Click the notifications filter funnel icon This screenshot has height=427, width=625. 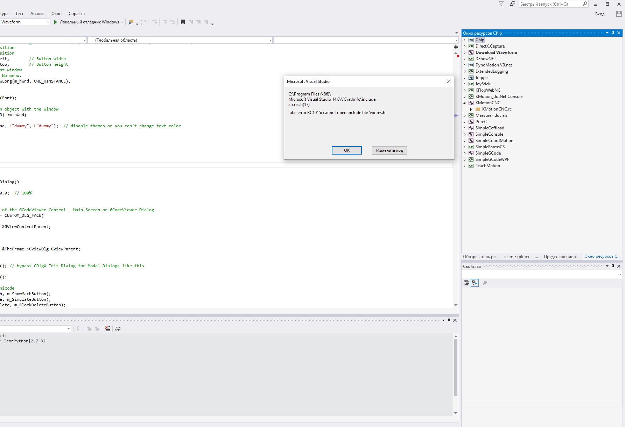(x=501, y=4)
